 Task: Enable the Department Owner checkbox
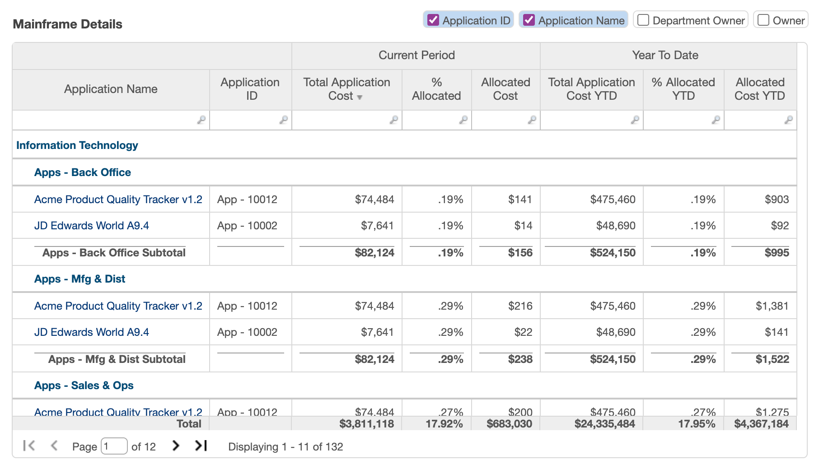(x=643, y=20)
